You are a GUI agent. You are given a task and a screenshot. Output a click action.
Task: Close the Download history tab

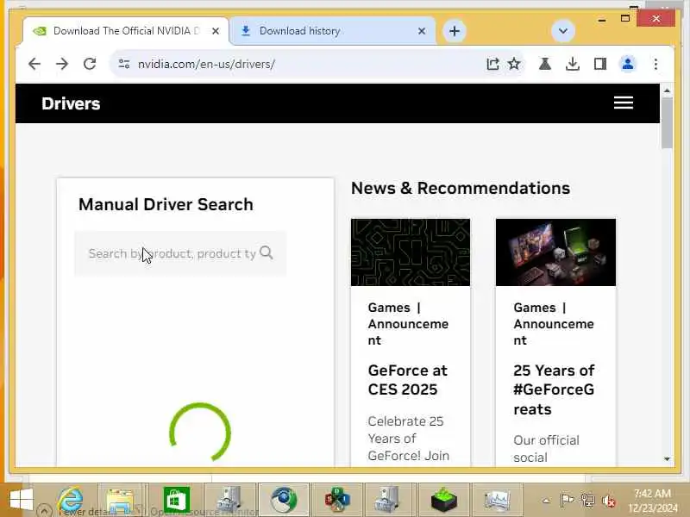(x=422, y=31)
